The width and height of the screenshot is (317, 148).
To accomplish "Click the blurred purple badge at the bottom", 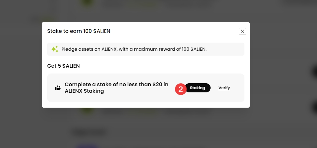I will click(86, 146).
